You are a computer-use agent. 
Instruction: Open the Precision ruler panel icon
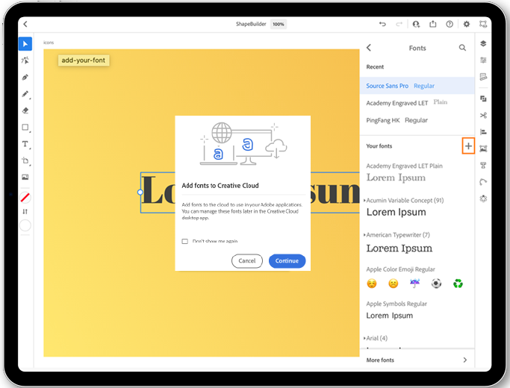[x=483, y=77]
